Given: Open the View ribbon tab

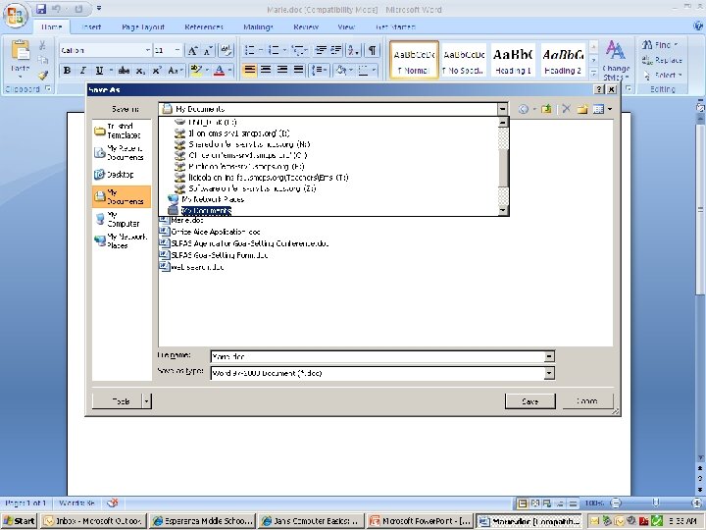Looking at the screenshot, I should tap(346, 27).
